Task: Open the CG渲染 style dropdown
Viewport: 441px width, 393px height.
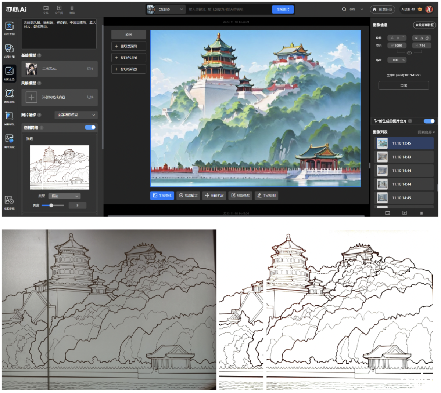Action: (x=166, y=10)
